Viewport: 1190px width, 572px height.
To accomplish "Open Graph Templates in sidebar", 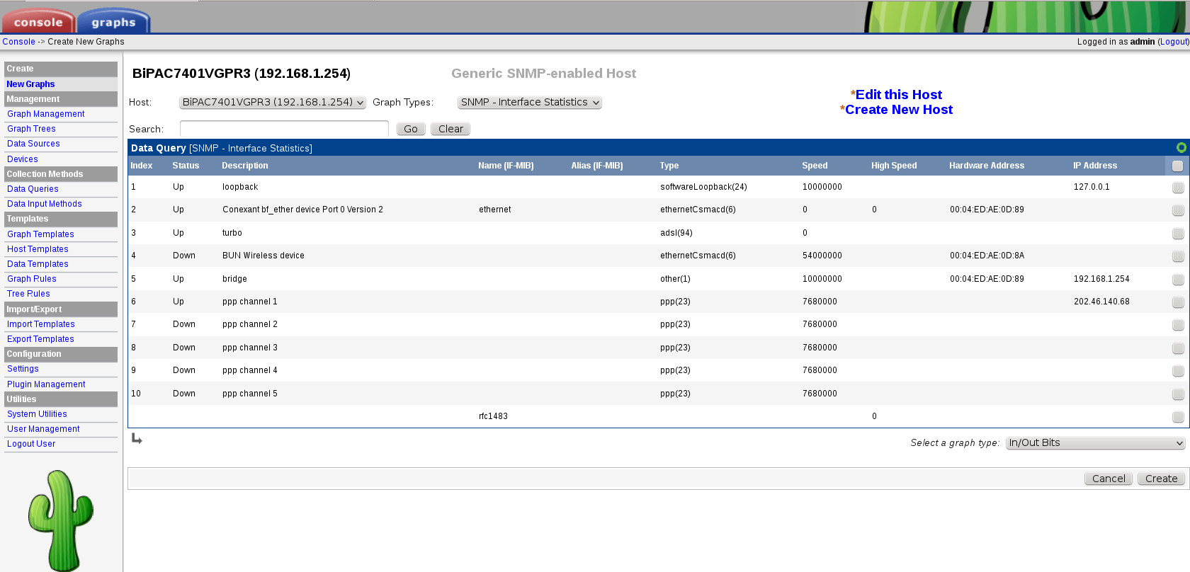I will pos(40,234).
